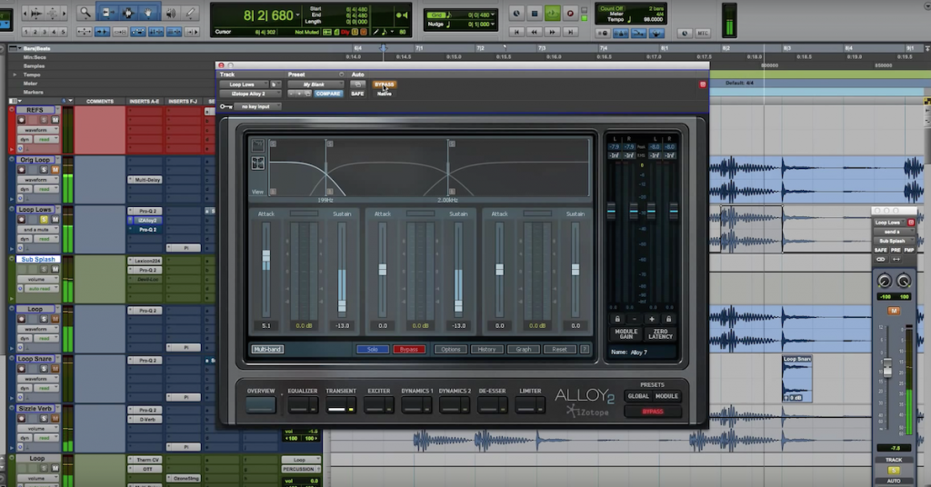Select the Selector tool
The image size is (931, 487).
tap(127, 13)
